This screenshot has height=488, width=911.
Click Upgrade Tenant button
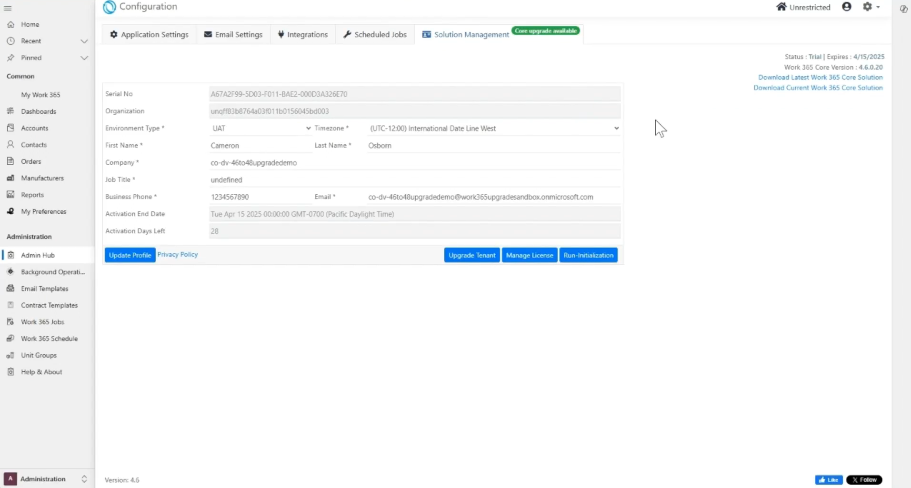pos(472,255)
